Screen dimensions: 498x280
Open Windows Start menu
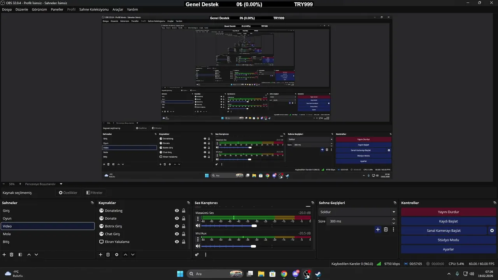tap(180, 274)
